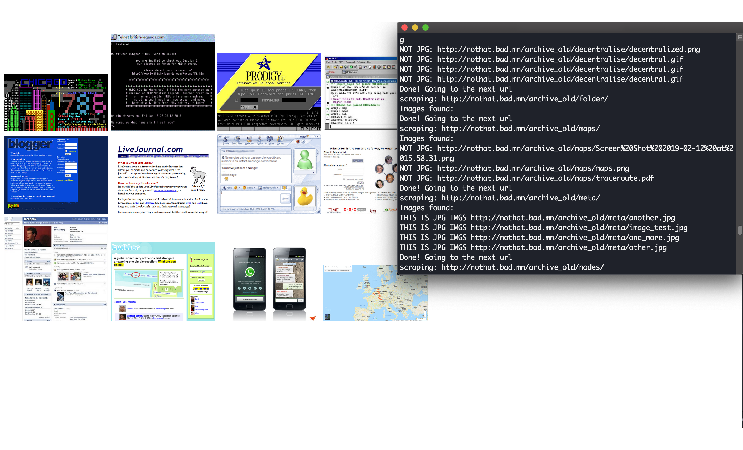Viewport: 743px width, 450px height.
Task: Open the Friendster login page image
Action: (360, 180)
